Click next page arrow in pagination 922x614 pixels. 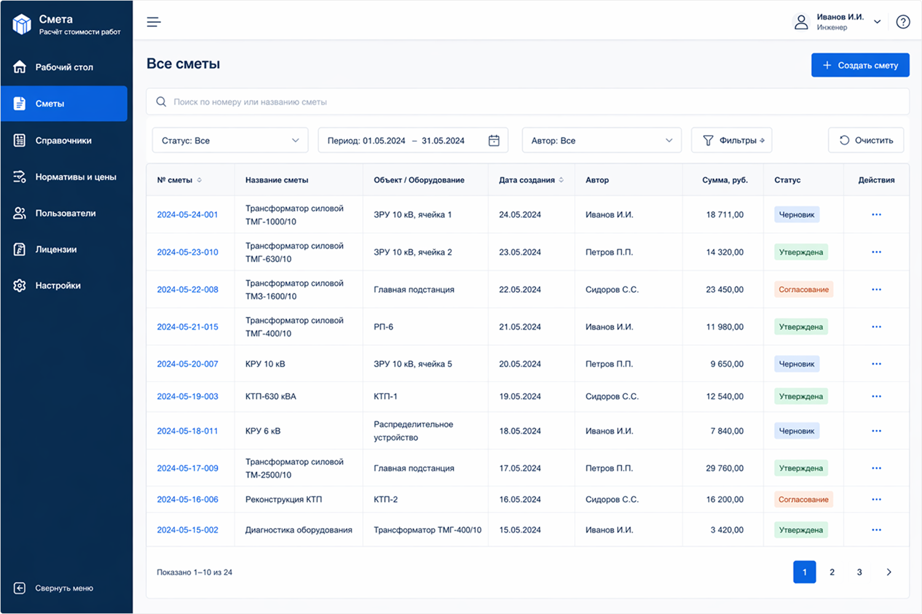point(888,572)
